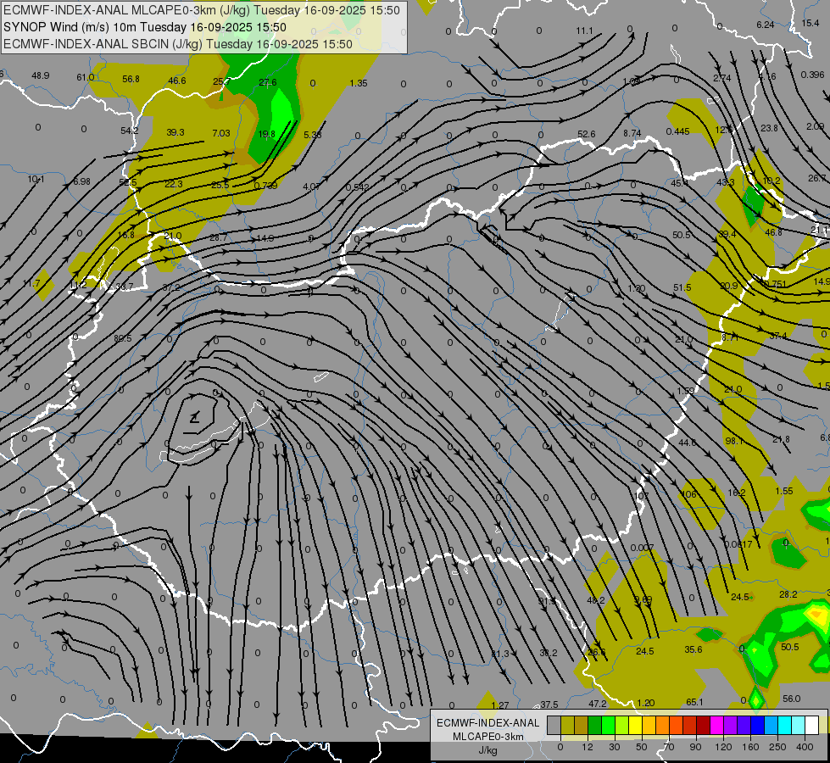Click the legend tick label 250
The width and height of the screenshot is (830, 763).
[x=777, y=747]
